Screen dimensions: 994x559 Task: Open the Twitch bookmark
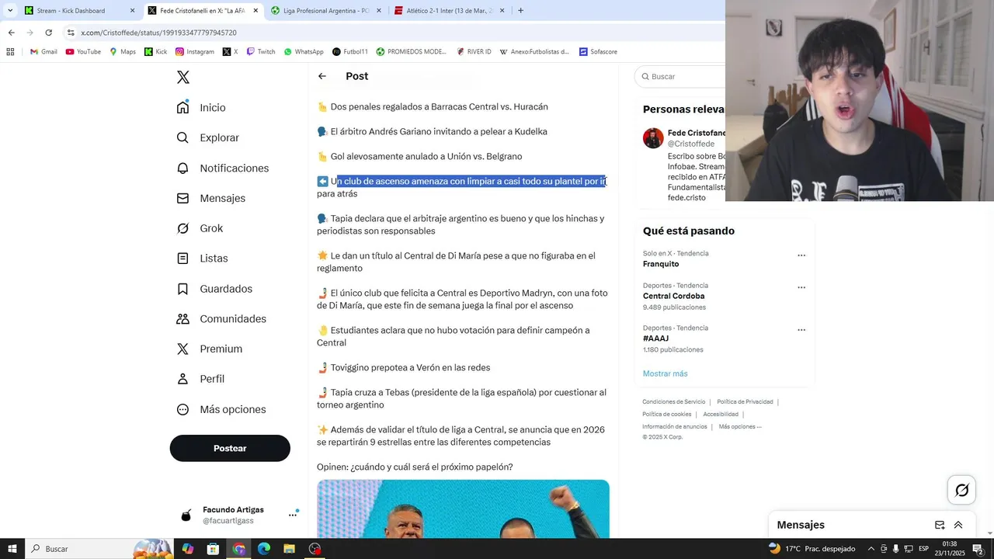(x=261, y=52)
